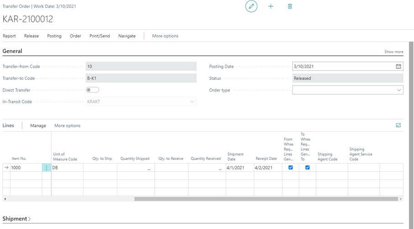Click the plus icon to create new order
Viewport: 414px width, 229px height.
[x=271, y=6]
